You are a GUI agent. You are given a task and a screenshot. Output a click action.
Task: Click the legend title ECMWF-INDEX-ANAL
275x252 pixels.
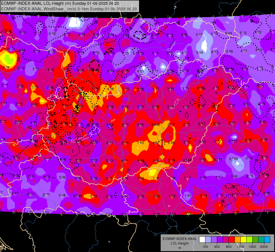click(x=179, y=239)
